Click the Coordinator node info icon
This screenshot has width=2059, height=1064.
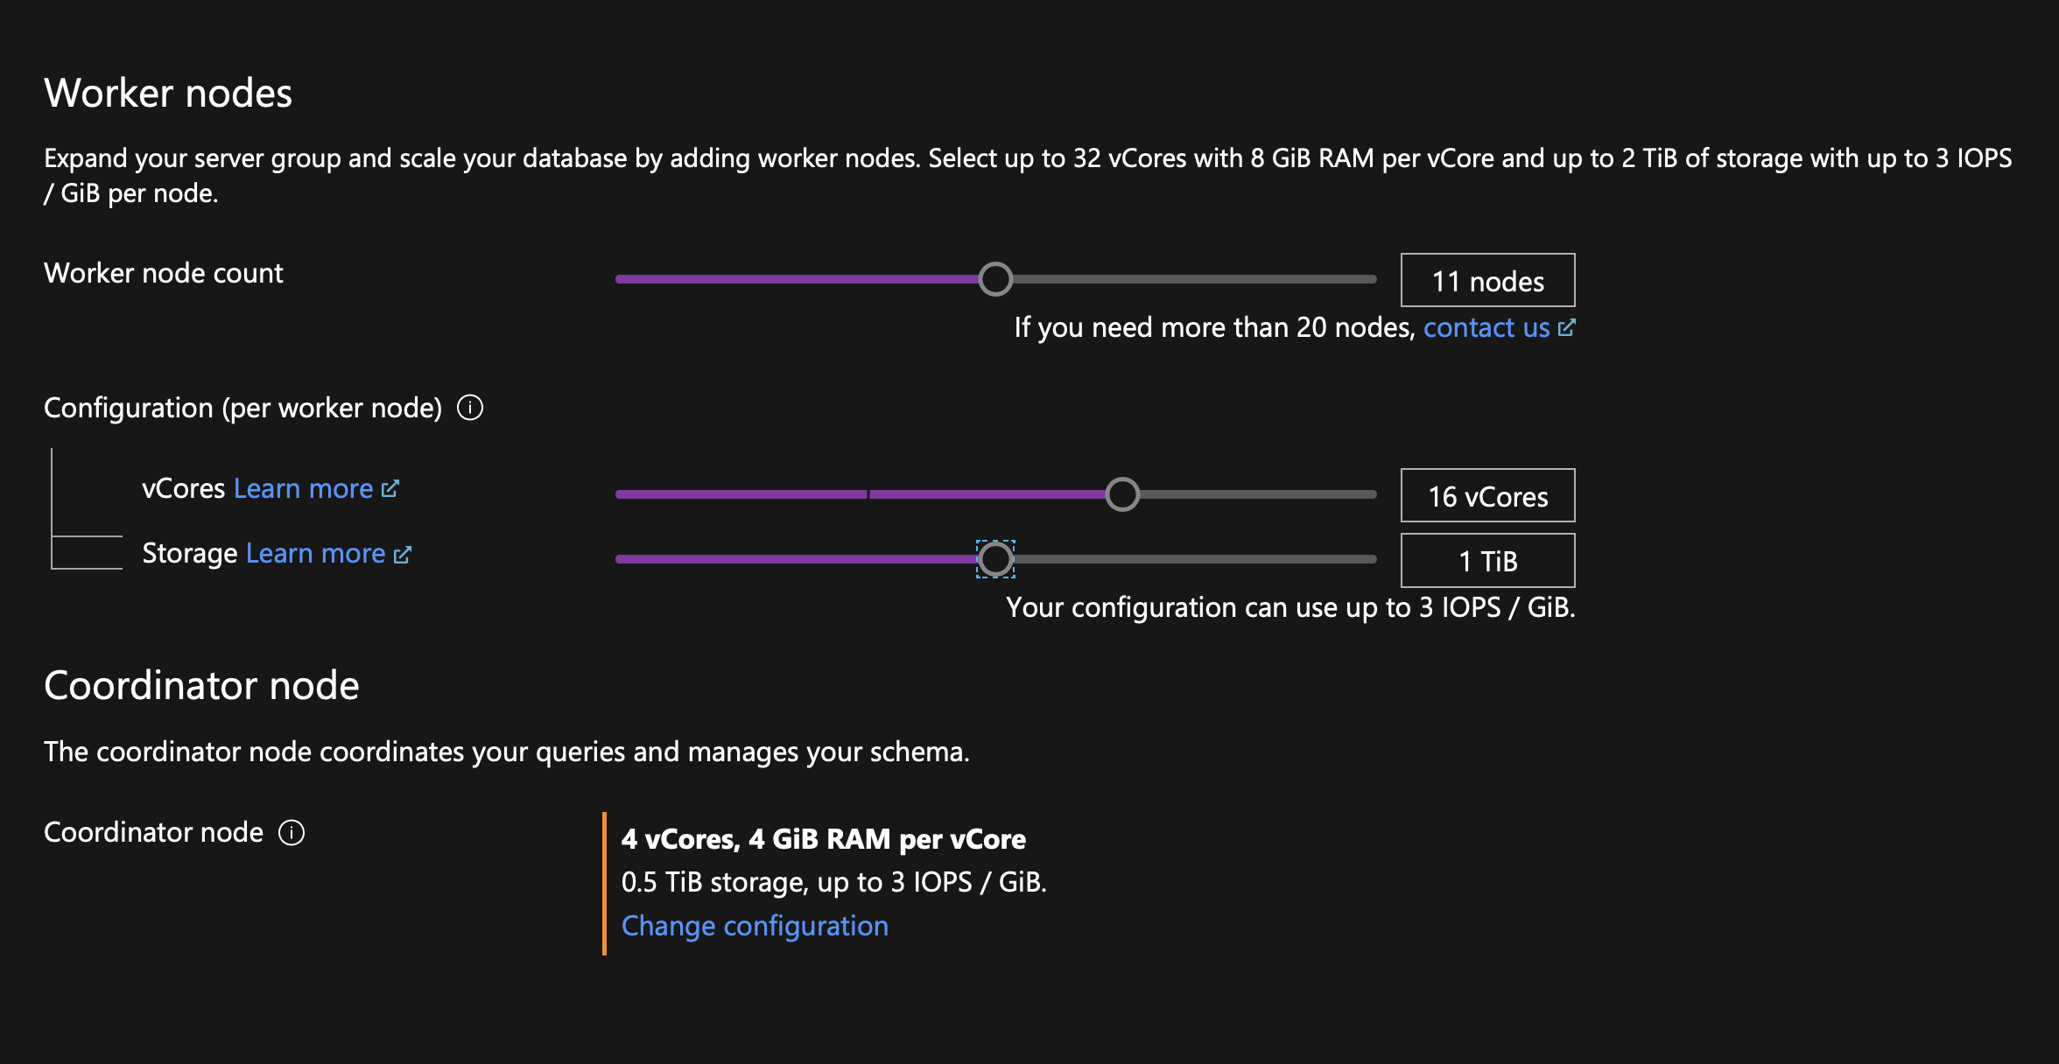tap(292, 833)
